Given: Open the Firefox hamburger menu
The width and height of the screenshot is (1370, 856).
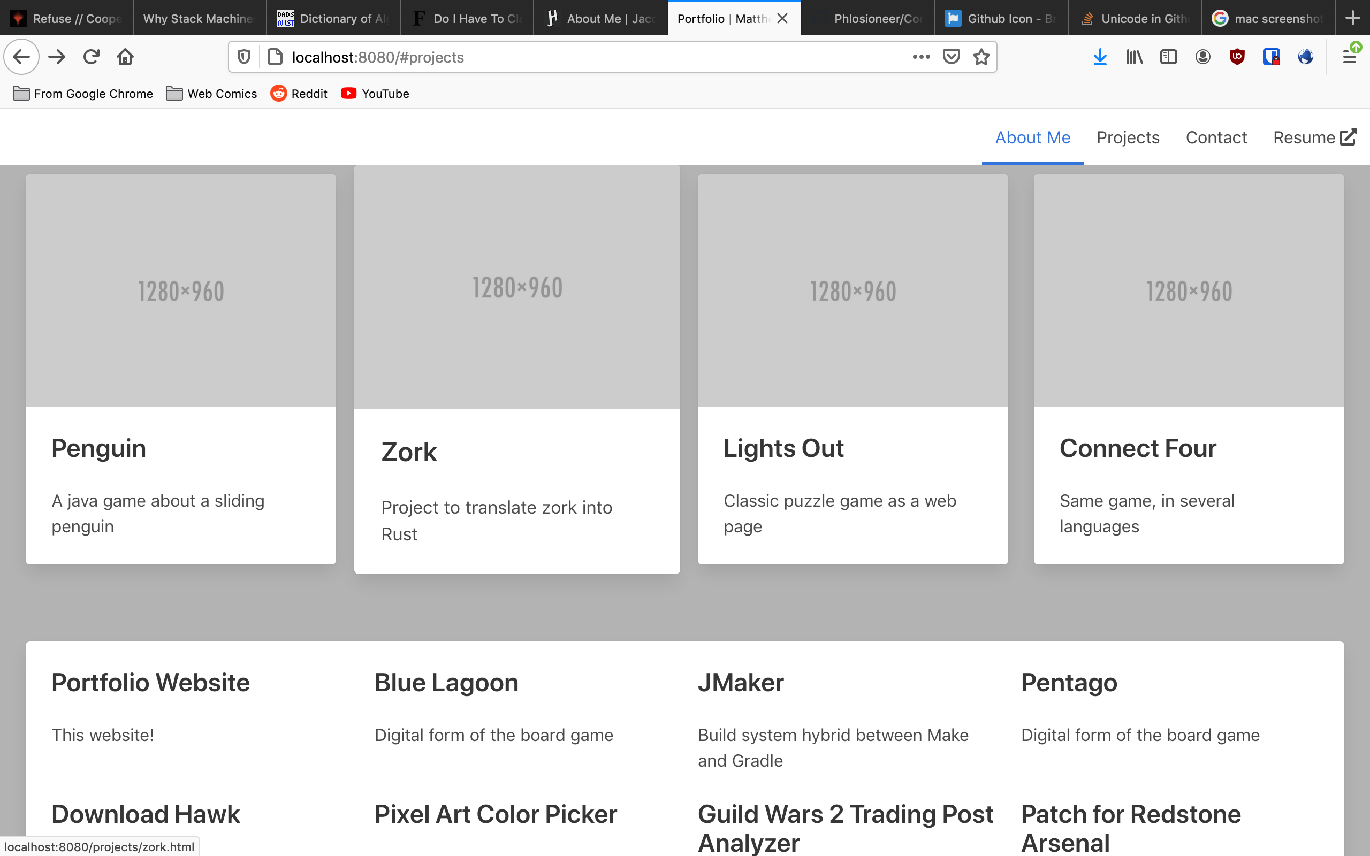Looking at the screenshot, I should (x=1350, y=57).
